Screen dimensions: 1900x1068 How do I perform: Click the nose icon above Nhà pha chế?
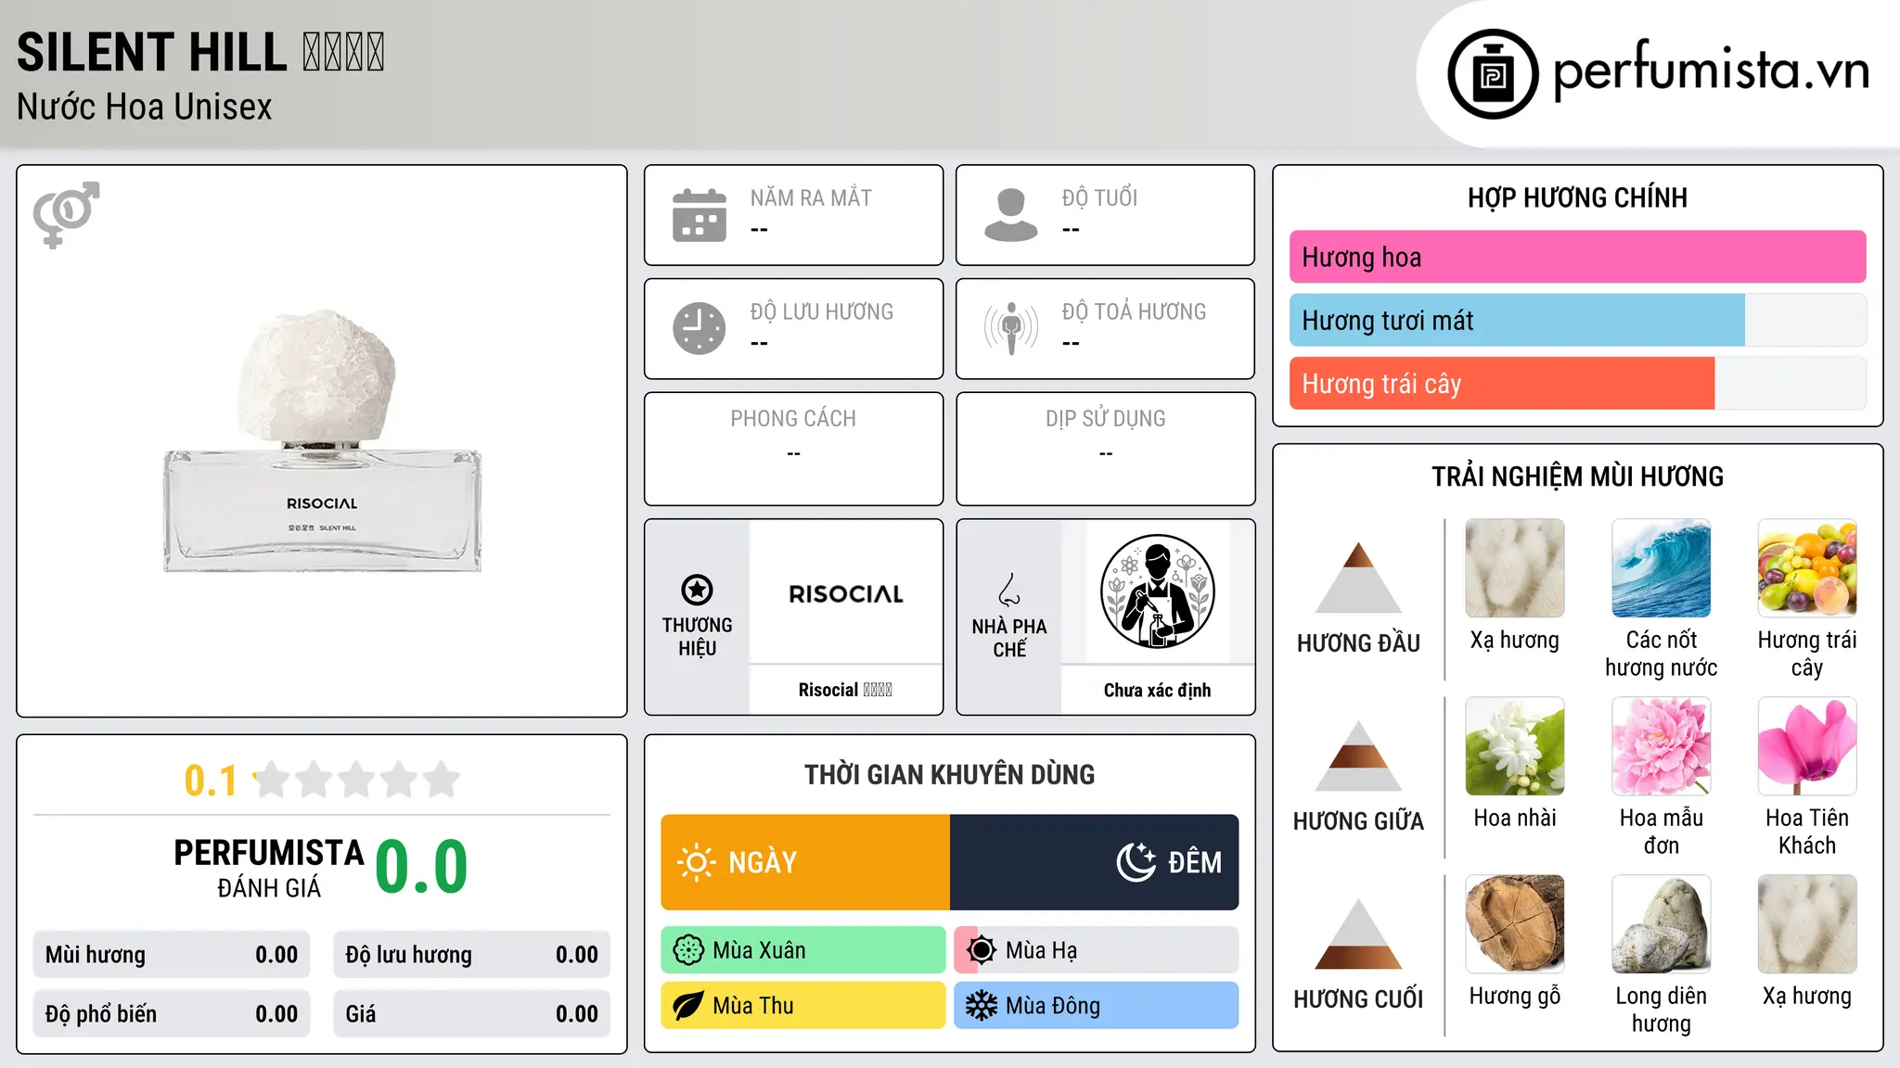[1009, 590]
